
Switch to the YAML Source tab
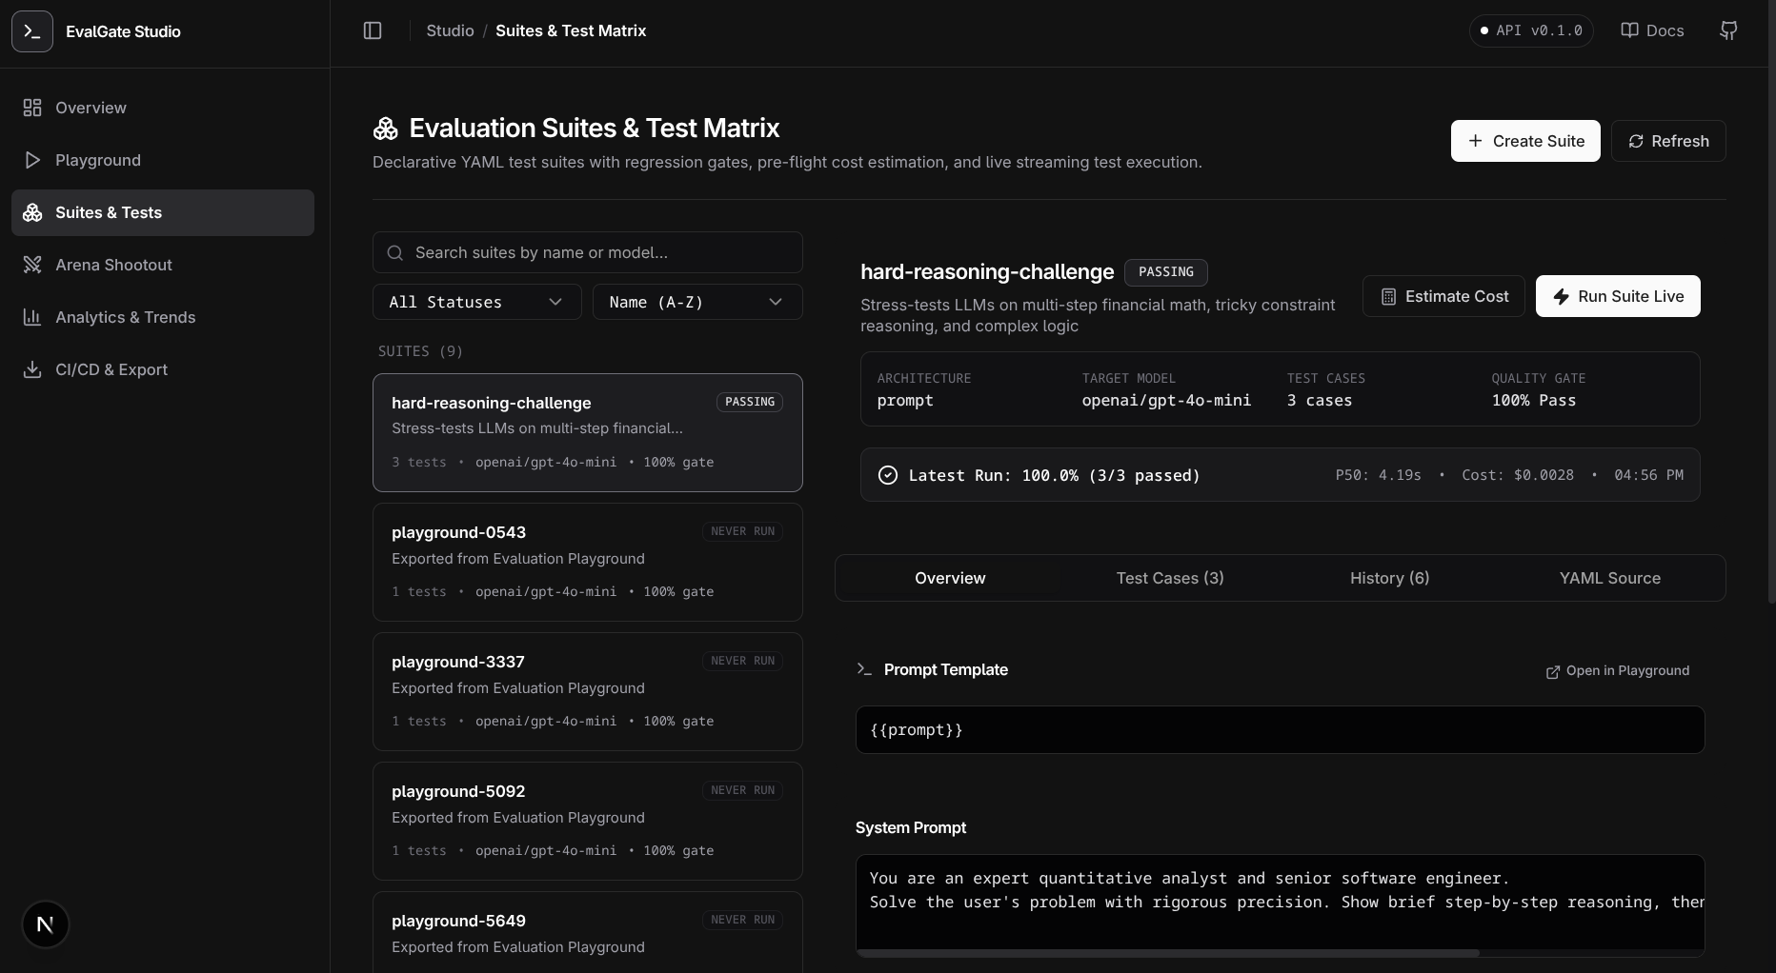(1610, 578)
